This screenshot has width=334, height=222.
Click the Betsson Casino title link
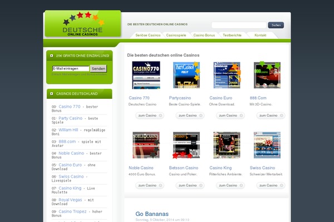184,168
